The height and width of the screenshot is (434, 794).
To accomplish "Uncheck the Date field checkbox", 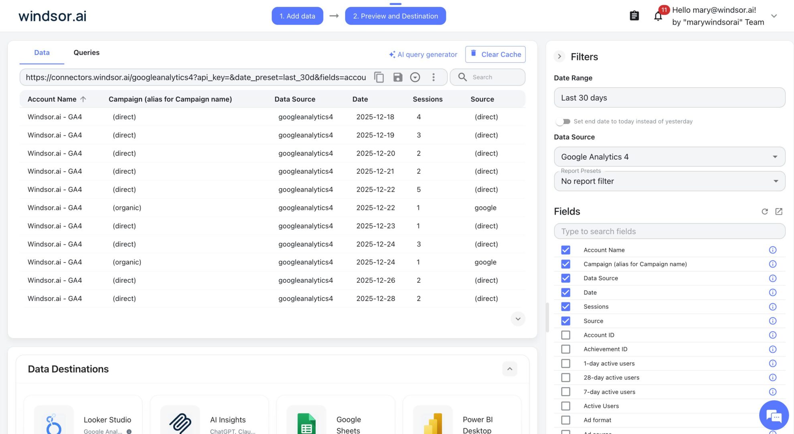I will point(565,292).
